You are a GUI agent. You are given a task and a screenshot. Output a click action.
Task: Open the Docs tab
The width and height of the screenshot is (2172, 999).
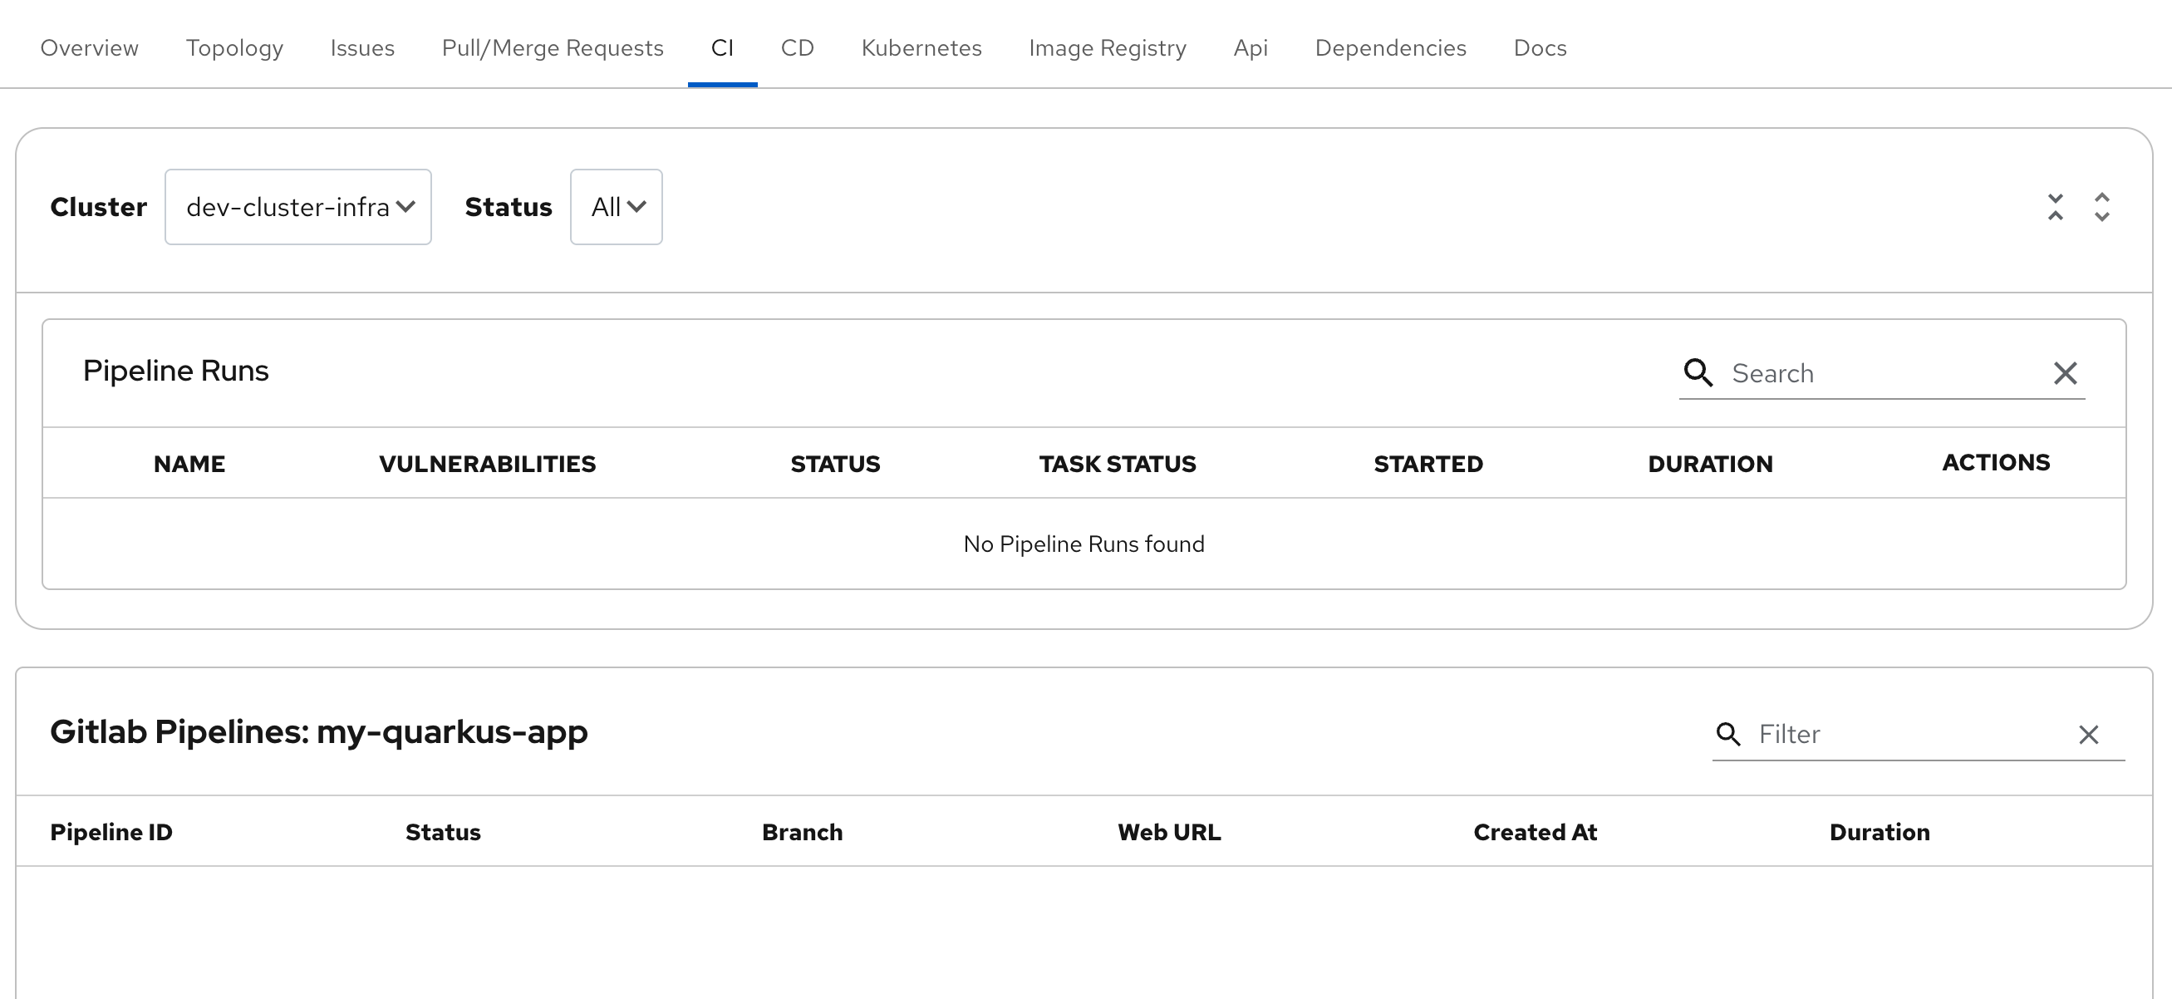click(1540, 48)
